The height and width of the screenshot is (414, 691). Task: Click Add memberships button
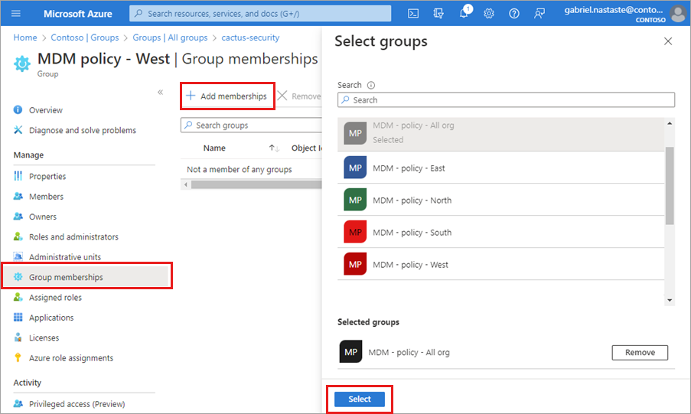pyautogui.click(x=227, y=96)
